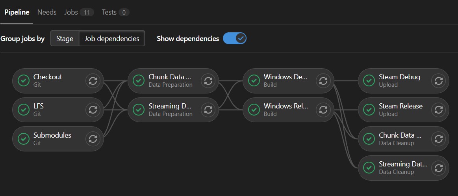The width and height of the screenshot is (458, 196).
Task: Click the Checkout job passed status icon
Action: (x=24, y=81)
